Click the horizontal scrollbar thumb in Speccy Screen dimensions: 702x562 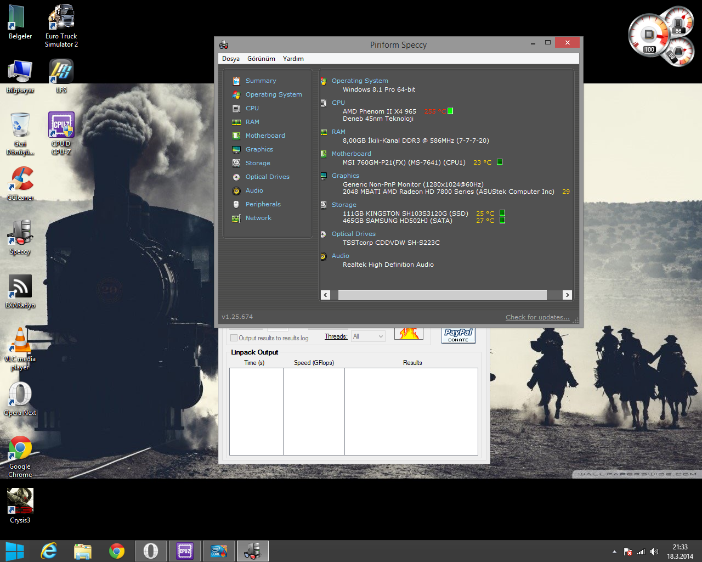(443, 295)
